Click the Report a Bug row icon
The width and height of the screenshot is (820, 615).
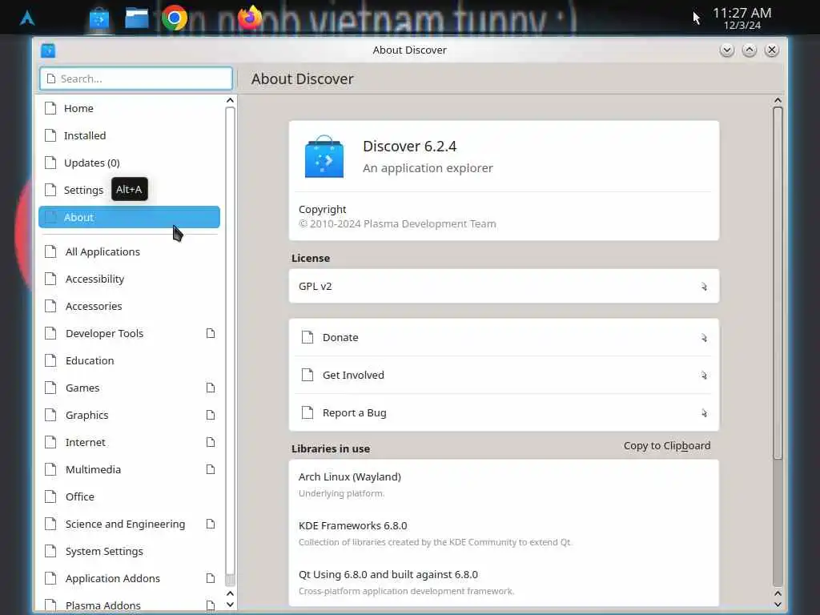(x=307, y=412)
